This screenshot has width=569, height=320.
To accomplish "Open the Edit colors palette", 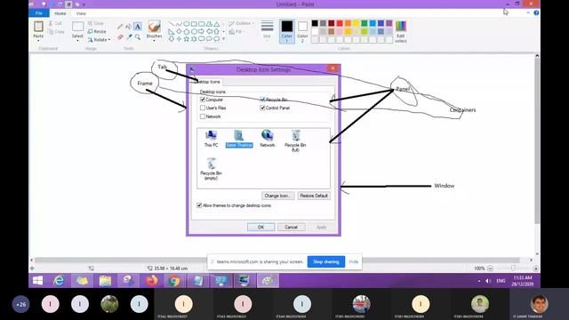I will (x=401, y=32).
